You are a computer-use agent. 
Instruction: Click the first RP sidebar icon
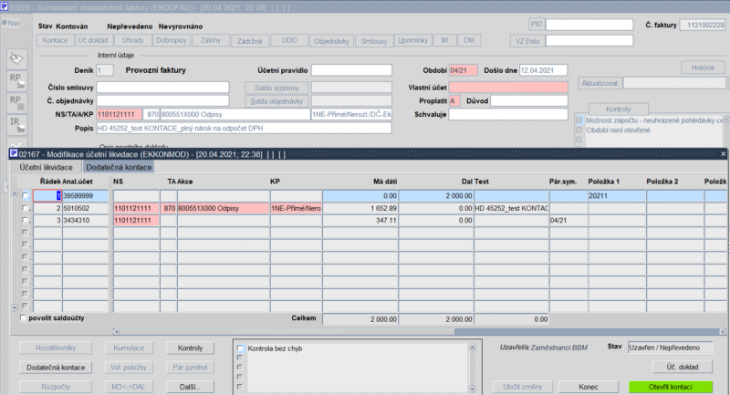(x=16, y=81)
